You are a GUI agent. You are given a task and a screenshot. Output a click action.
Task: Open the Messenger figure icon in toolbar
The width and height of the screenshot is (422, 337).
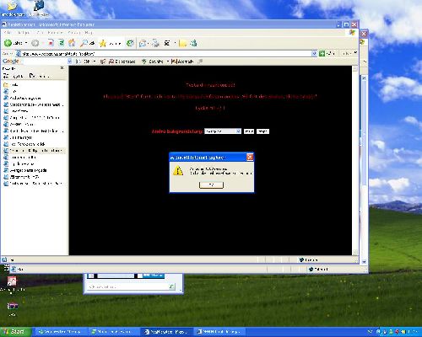tap(193, 43)
